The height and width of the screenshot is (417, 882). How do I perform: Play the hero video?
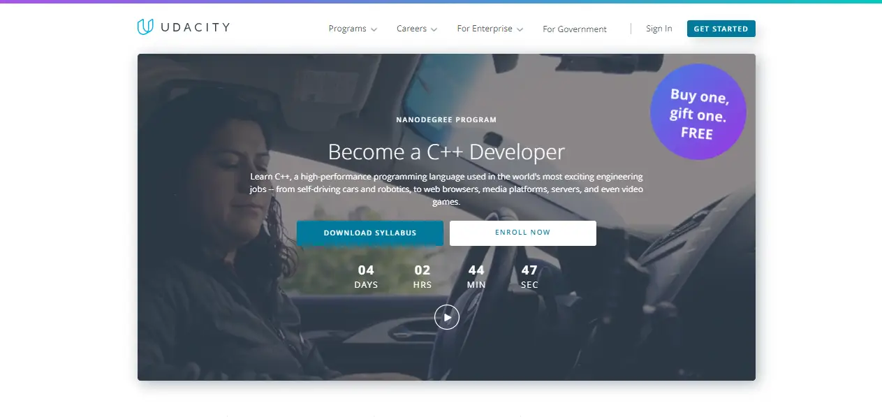click(x=447, y=317)
